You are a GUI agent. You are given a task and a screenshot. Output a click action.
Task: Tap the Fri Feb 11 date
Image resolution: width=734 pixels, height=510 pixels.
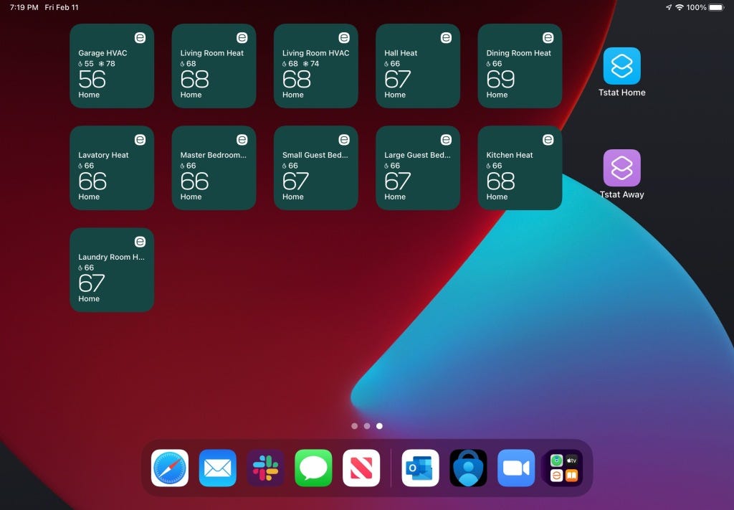tap(62, 7)
